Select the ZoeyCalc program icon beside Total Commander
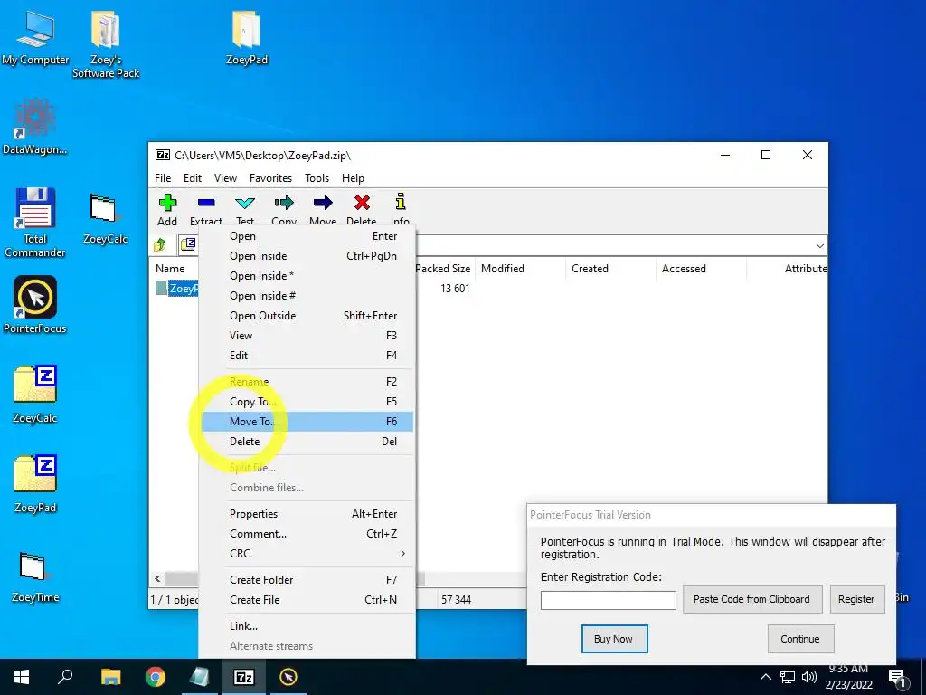926x695 pixels. pos(105,219)
